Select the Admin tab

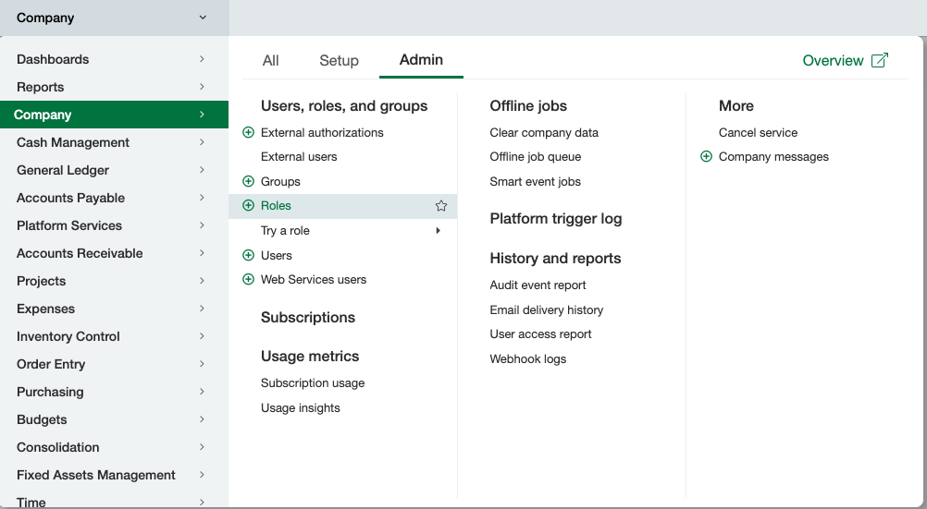pos(421,60)
